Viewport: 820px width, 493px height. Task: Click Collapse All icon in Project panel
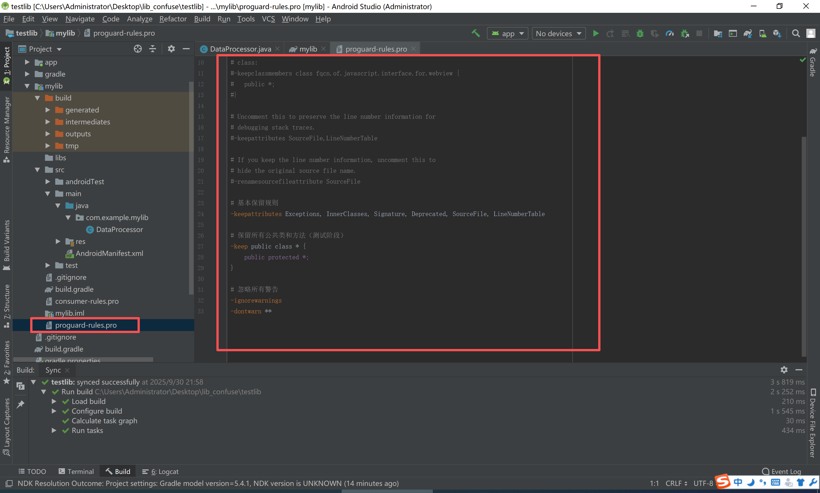(153, 49)
